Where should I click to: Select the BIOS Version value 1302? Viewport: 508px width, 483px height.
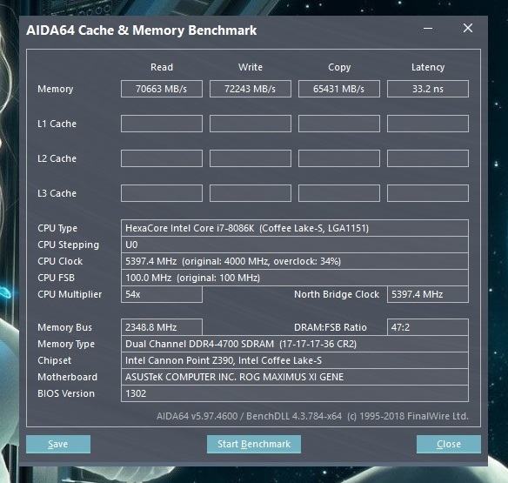click(295, 393)
